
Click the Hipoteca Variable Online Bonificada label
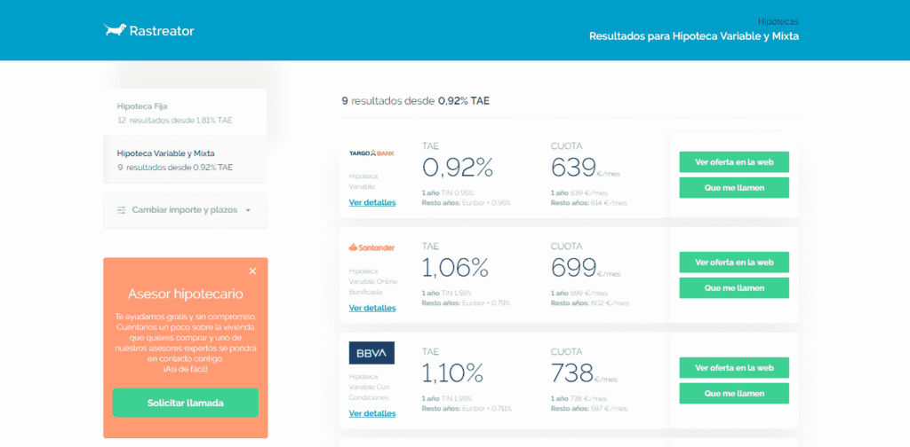(x=372, y=281)
